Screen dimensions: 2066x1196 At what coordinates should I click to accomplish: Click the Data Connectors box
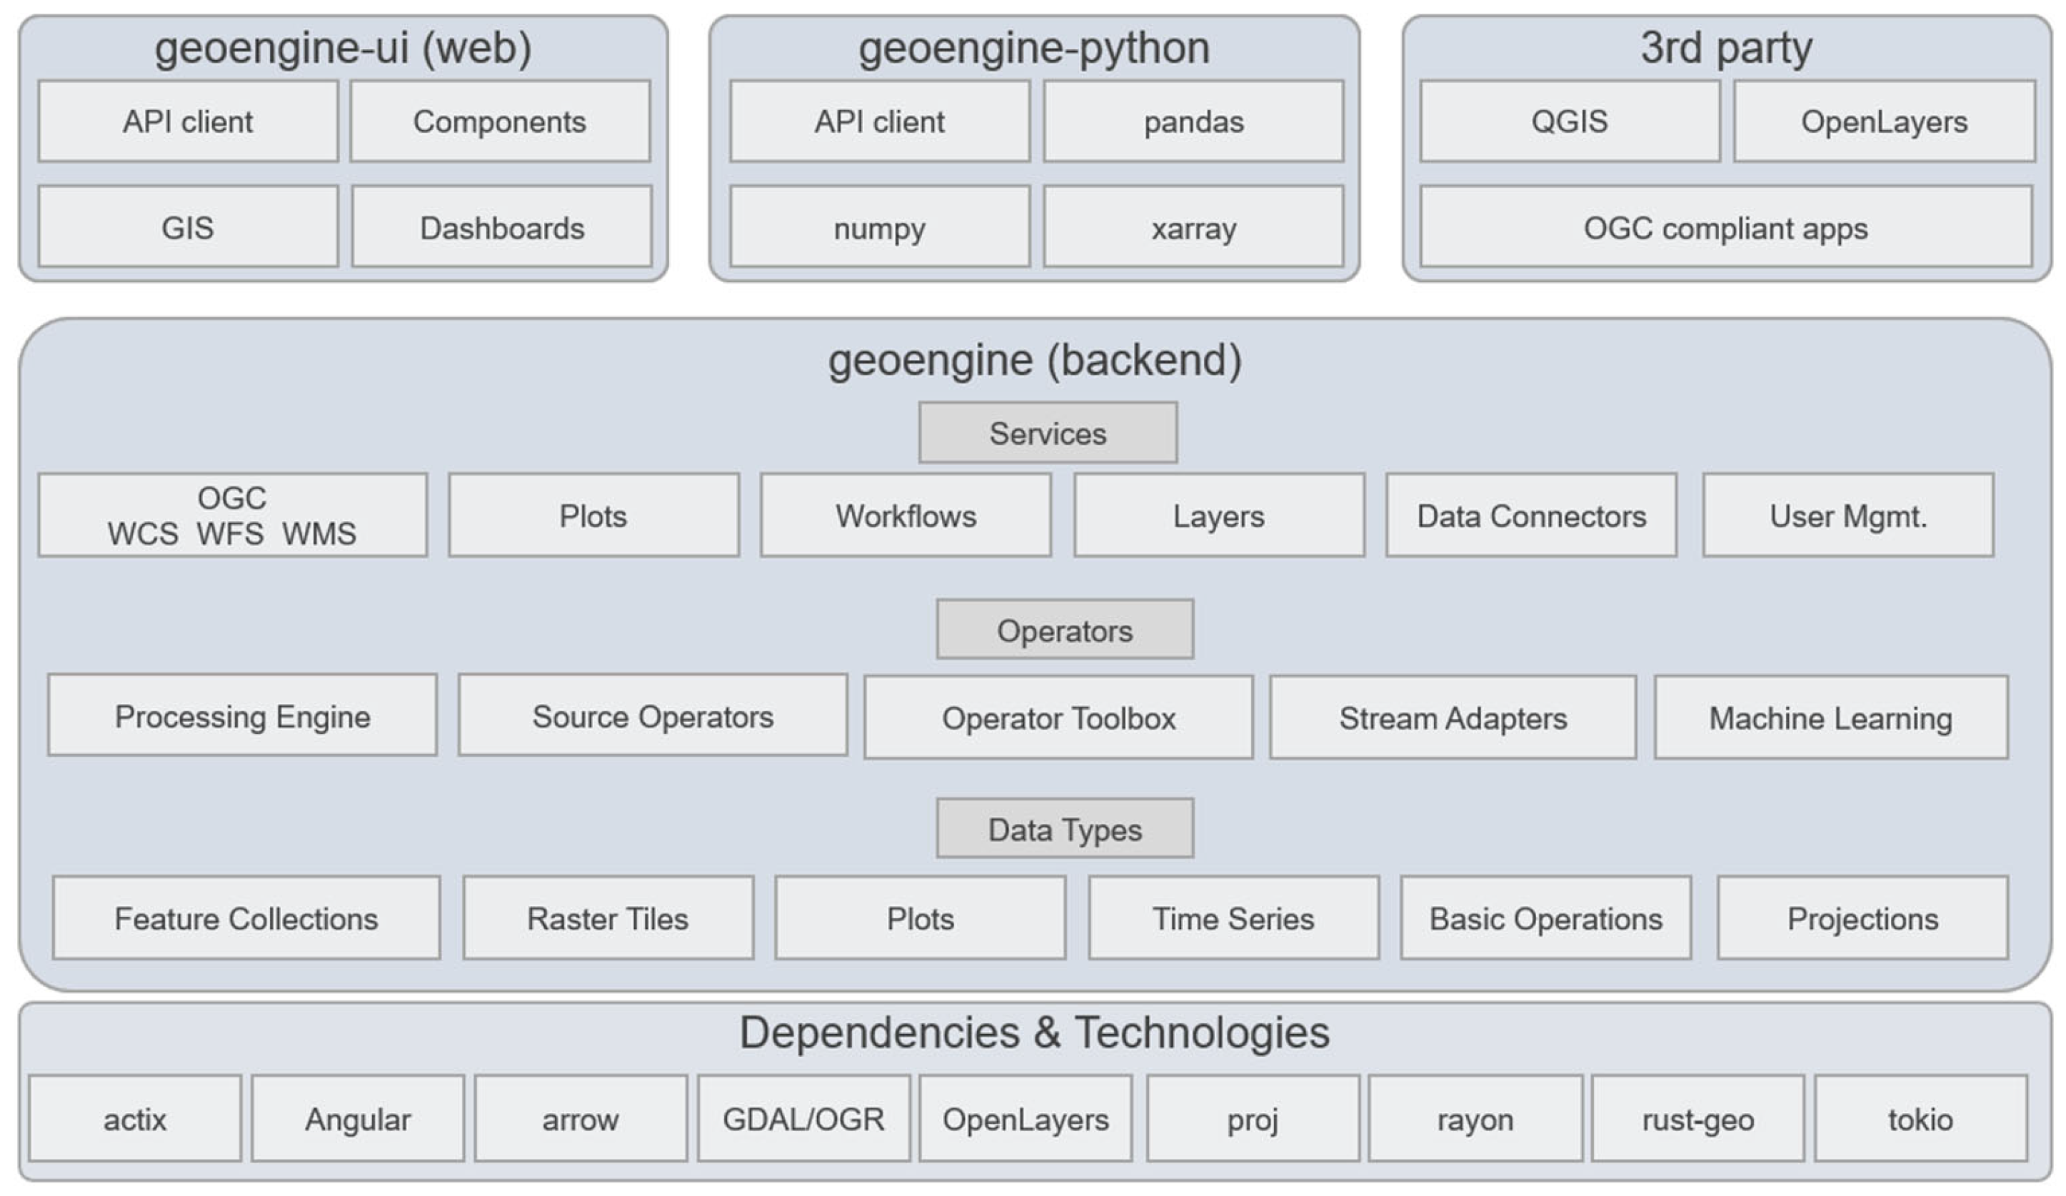tap(1531, 516)
